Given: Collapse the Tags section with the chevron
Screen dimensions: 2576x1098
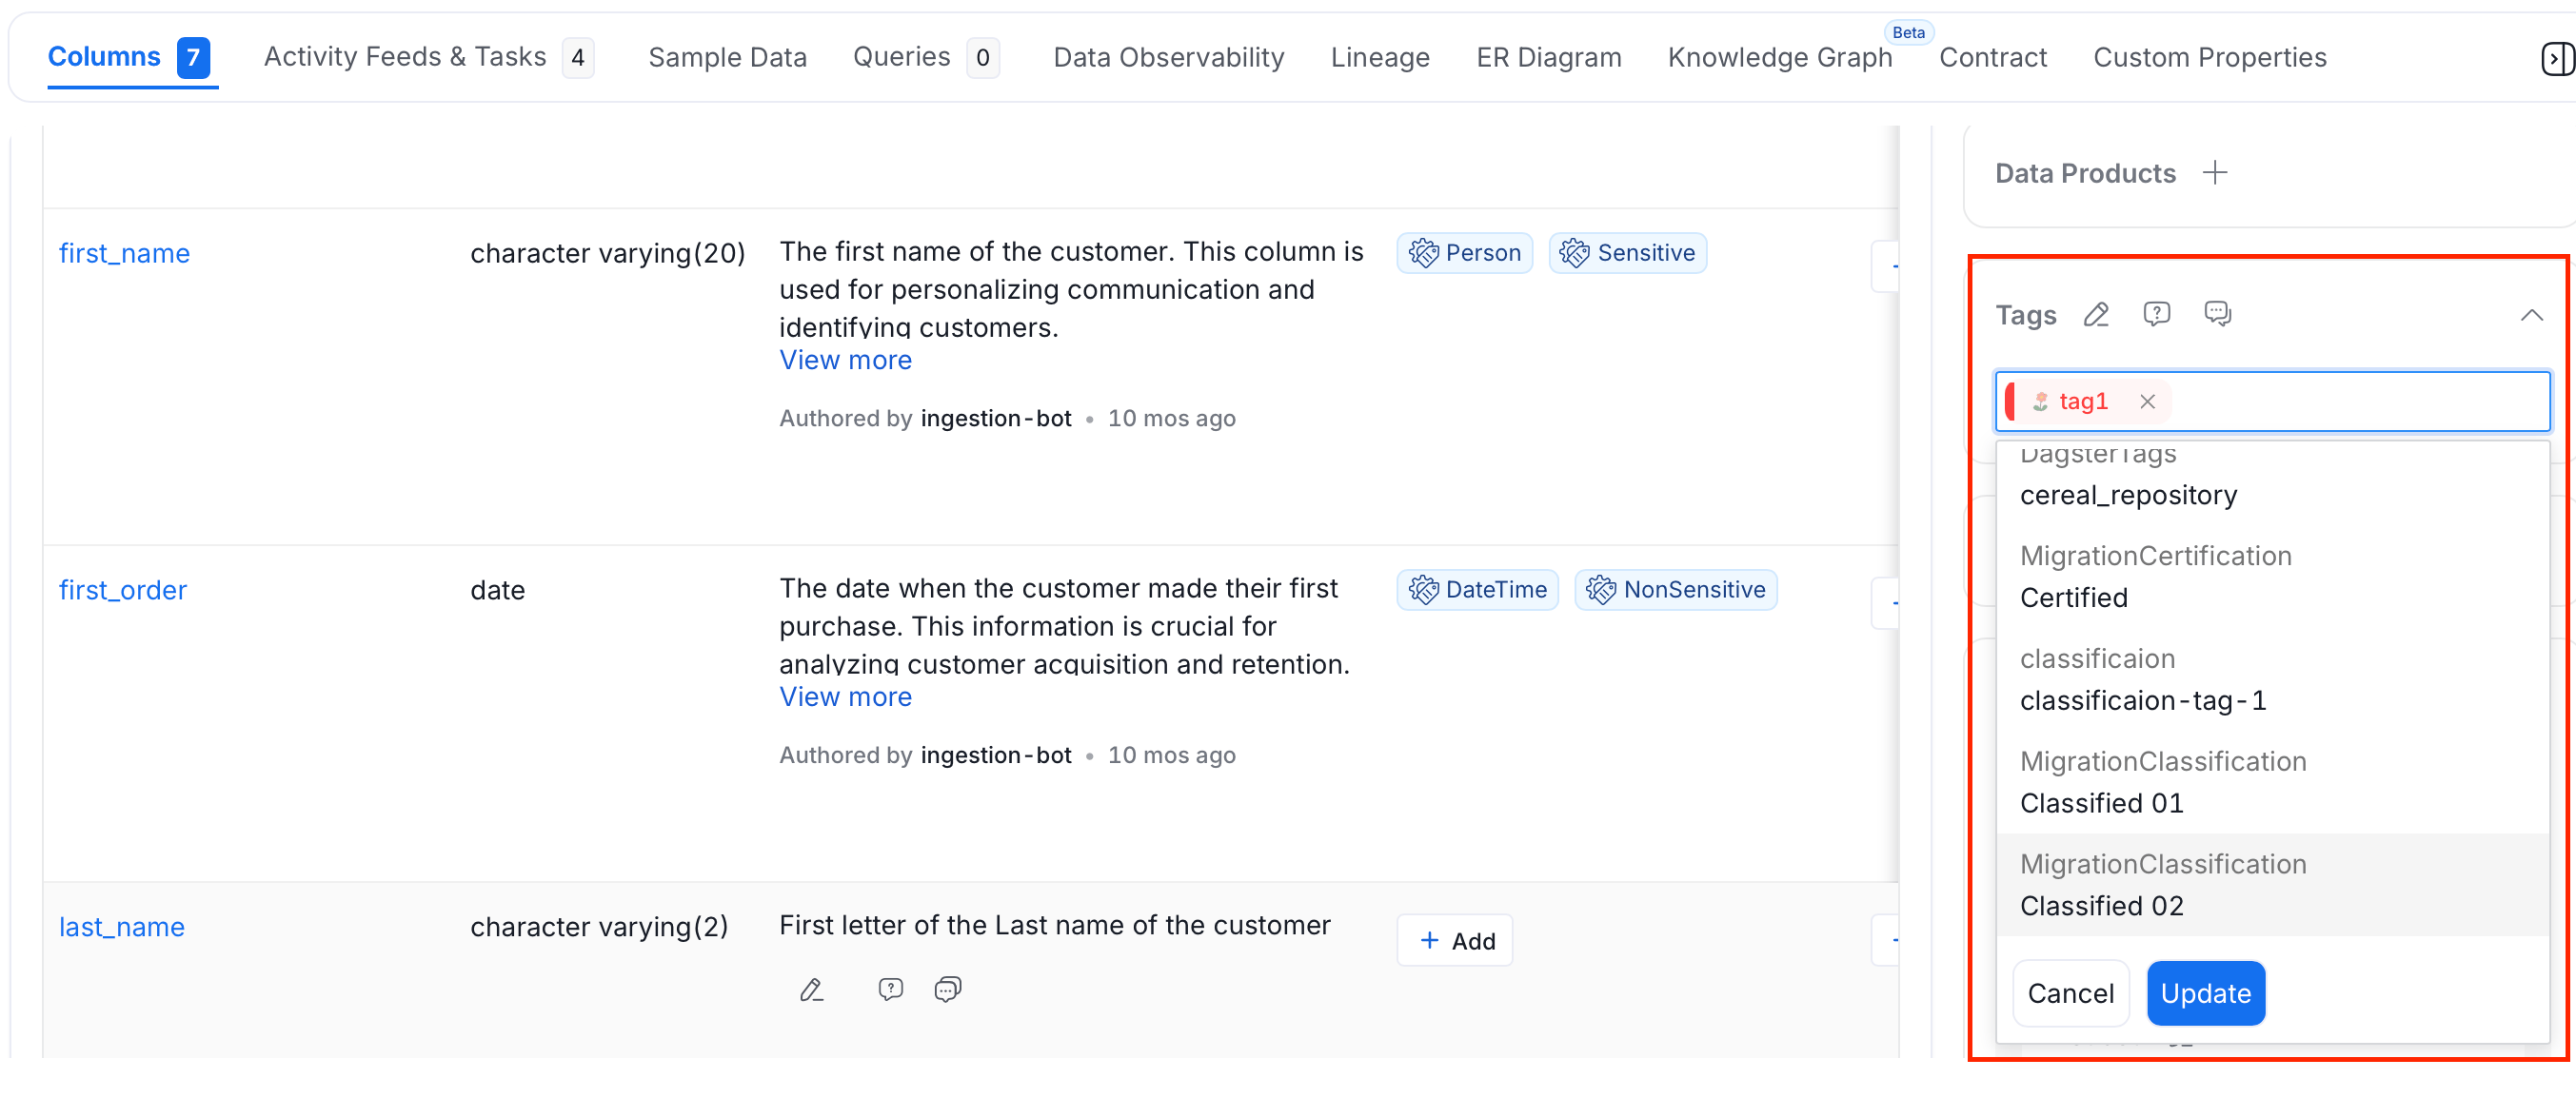Looking at the screenshot, I should click(2531, 316).
